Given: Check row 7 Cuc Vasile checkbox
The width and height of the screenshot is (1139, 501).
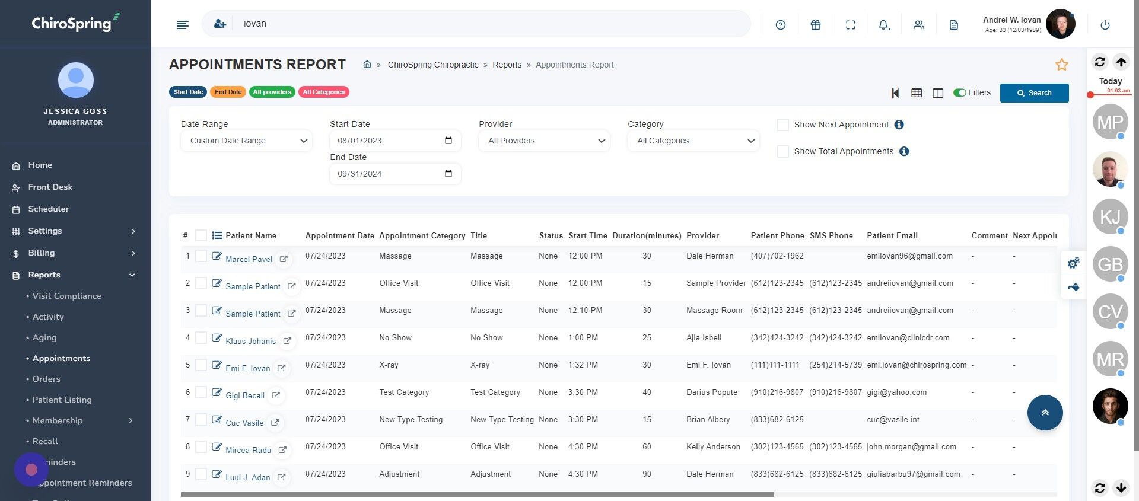Looking at the screenshot, I should pyautogui.click(x=201, y=420).
